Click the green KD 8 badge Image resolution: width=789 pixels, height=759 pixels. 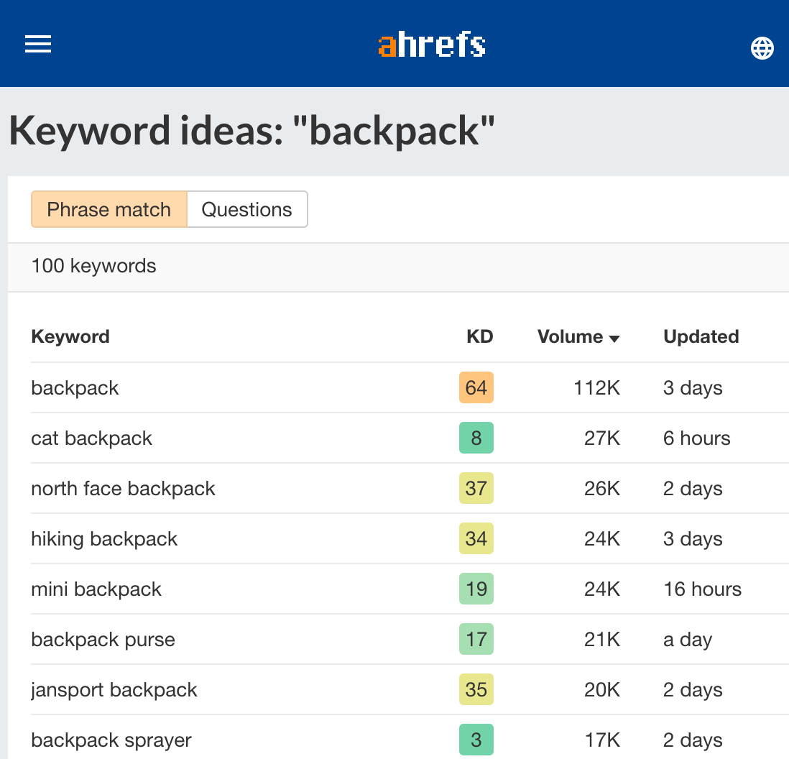click(476, 438)
